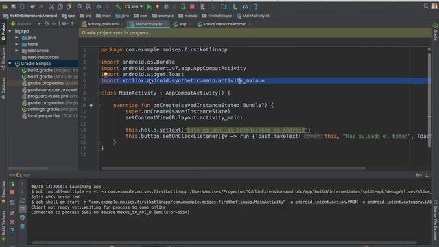Image resolution: width=439 pixels, height=247 pixels.
Task: Click the Run panel settings gear
Action: tap(418, 175)
